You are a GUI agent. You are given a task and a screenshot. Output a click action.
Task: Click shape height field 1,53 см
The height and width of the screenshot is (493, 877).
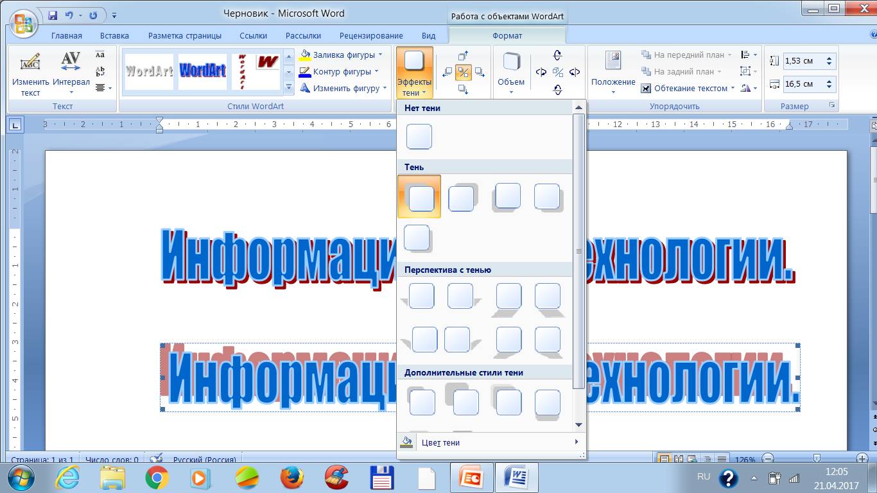(804, 61)
